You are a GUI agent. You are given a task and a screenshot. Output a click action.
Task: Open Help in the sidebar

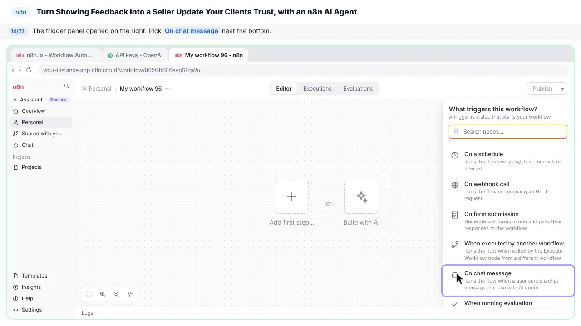pyautogui.click(x=41, y=298)
